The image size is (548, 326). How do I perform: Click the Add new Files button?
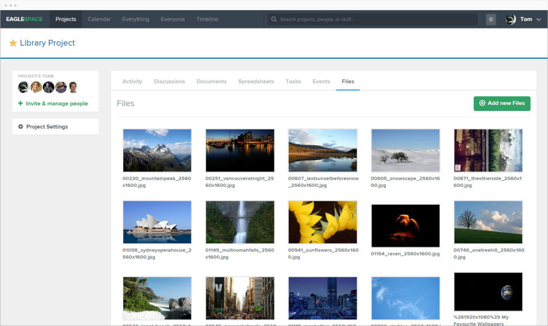(502, 103)
